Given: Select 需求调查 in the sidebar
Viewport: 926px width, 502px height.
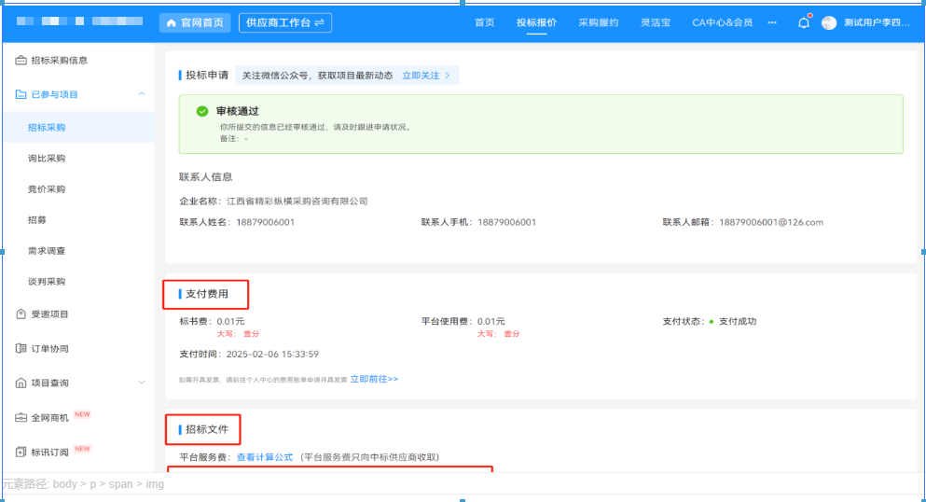Looking at the screenshot, I should tap(47, 250).
